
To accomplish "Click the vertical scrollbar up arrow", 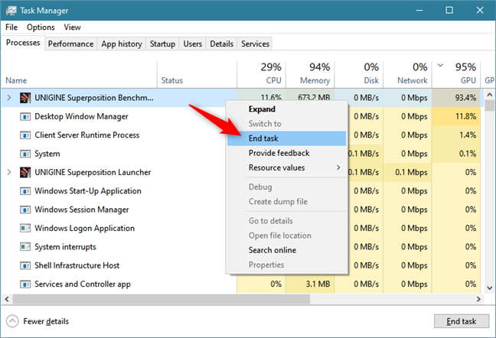I will pos(490,95).
